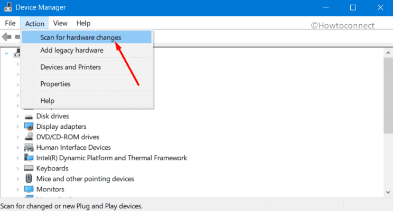The width and height of the screenshot is (393, 211).
Task: Minimize the Device Manager window
Action: click(x=326, y=7)
